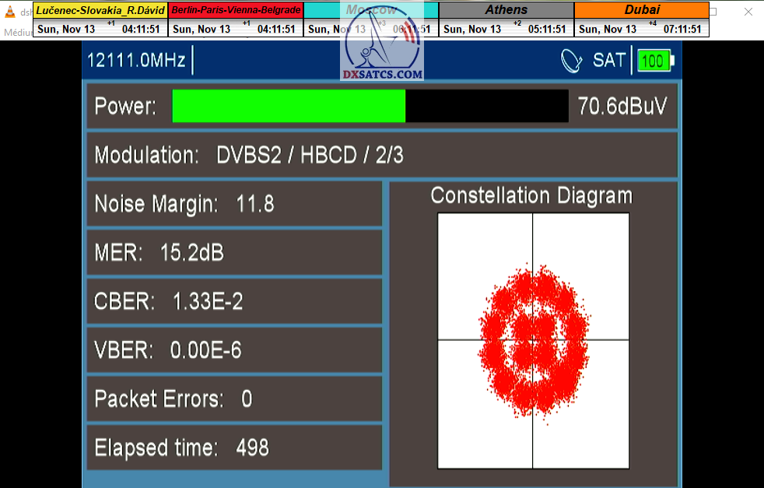The width and height of the screenshot is (764, 488).
Task: Select the Athens clock tab
Action: pos(506,10)
